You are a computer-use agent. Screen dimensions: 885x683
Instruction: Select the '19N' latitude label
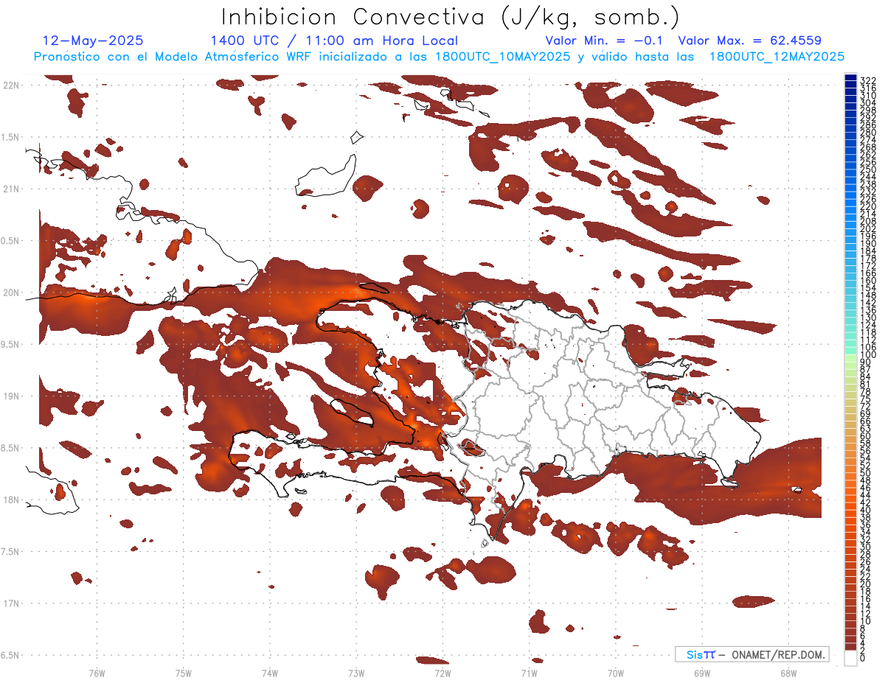pos(11,396)
